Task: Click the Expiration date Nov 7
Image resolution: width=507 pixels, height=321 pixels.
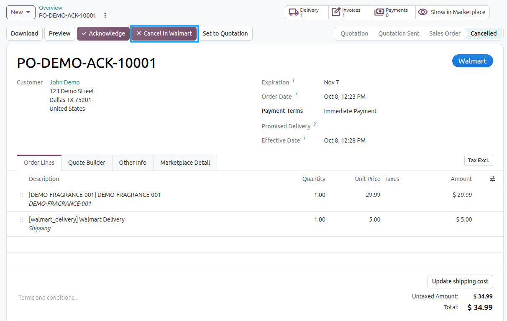Action: 331,82
